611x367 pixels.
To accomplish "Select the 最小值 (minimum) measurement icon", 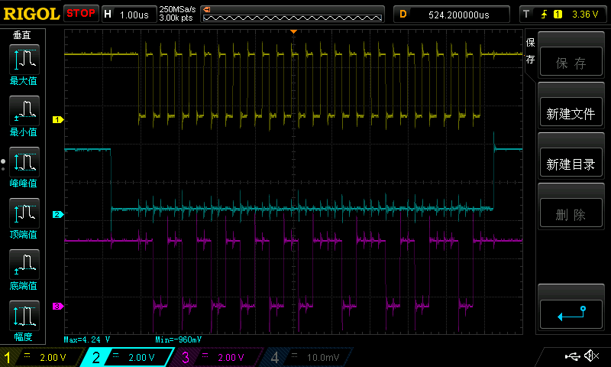I will coord(24,111).
